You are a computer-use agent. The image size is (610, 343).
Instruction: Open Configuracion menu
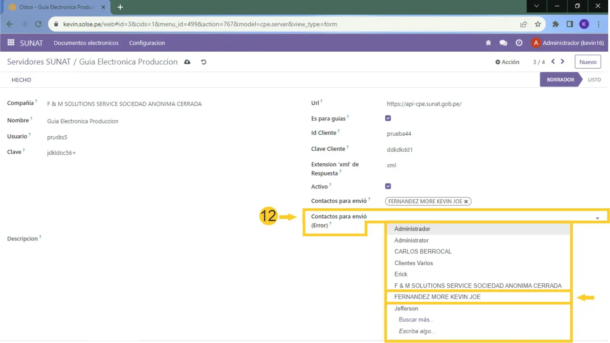[147, 43]
